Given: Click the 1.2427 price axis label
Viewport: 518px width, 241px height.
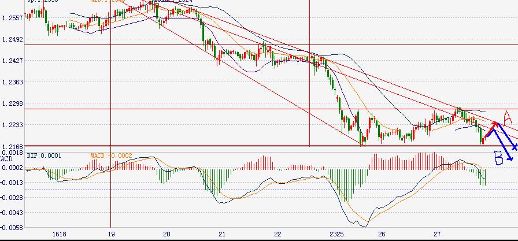Looking at the screenshot, I should click(x=12, y=61).
